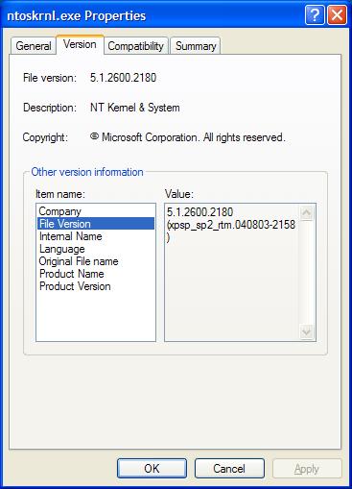Click the file version number 5.1.2600.2180 at top
Viewport: 352px width, 489px height.
click(x=123, y=78)
